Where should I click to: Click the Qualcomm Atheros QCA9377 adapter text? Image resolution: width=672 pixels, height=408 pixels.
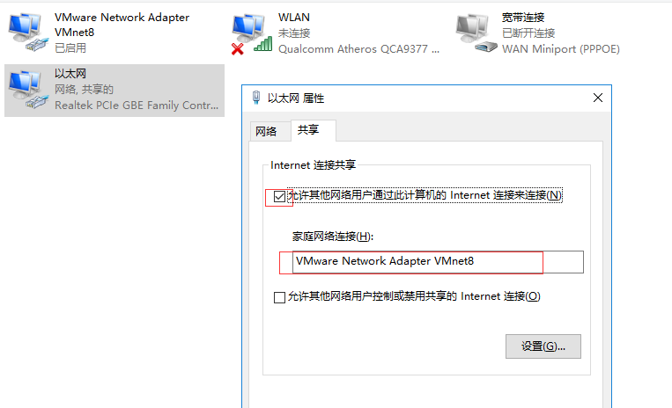tap(358, 49)
